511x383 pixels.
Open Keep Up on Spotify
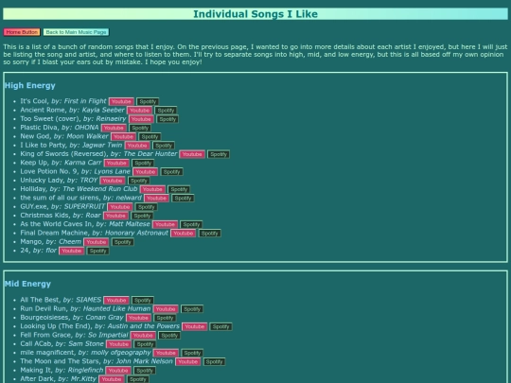pos(143,164)
